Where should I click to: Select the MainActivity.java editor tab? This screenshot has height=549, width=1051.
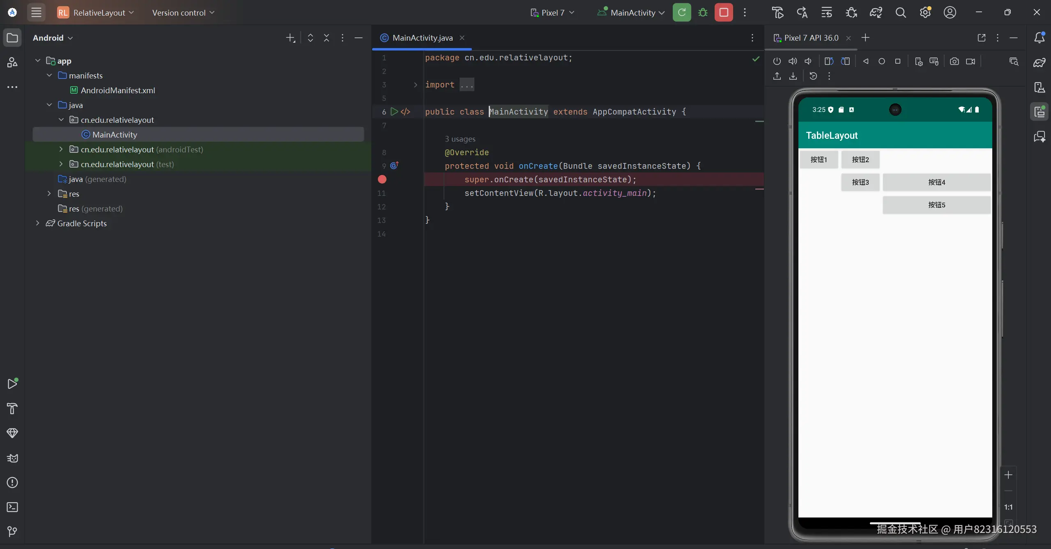pyautogui.click(x=422, y=38)
